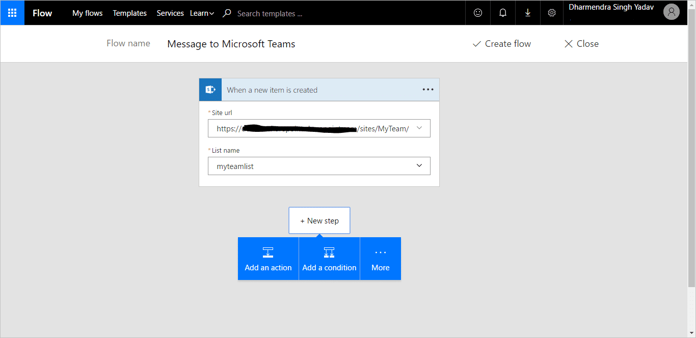Click the search magnifier icon

click(227, 13)
